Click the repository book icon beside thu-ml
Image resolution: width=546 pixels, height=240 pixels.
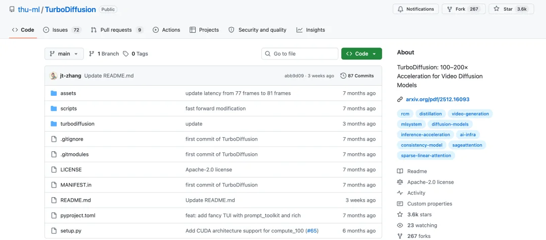[x=12, y=10]
